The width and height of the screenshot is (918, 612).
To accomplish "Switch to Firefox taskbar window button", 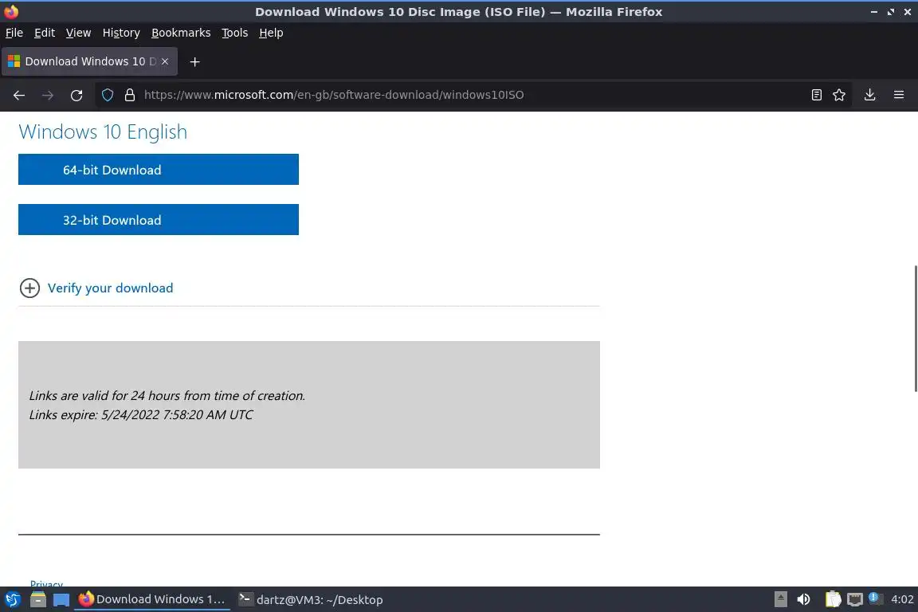I will click(x=151, y=600).
